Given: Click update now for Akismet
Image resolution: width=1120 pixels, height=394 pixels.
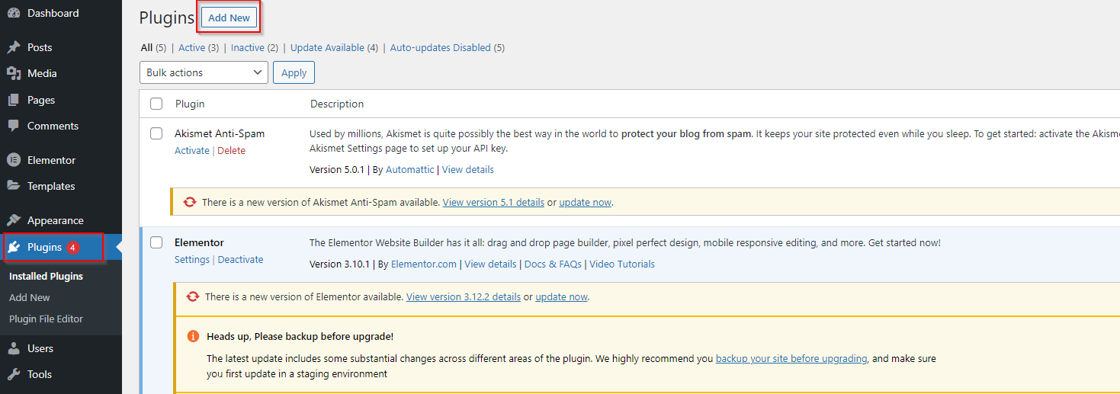Looking at the screenshot, I should point(586,202).
